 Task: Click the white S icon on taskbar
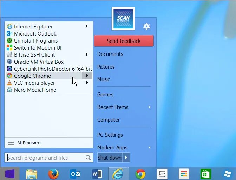click(x=162, y=174)
